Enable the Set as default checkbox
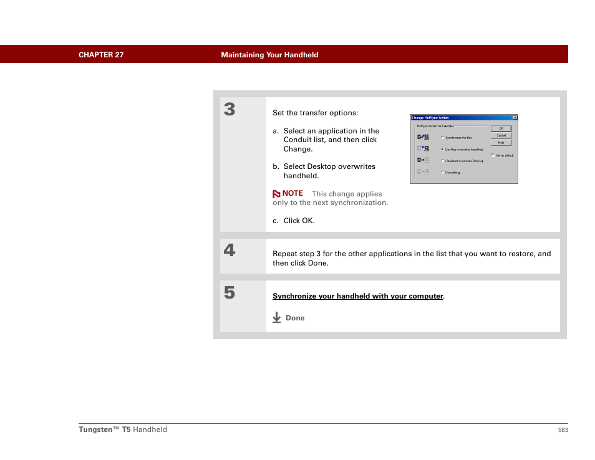This screenshot has width=595, height=460. 493,155
